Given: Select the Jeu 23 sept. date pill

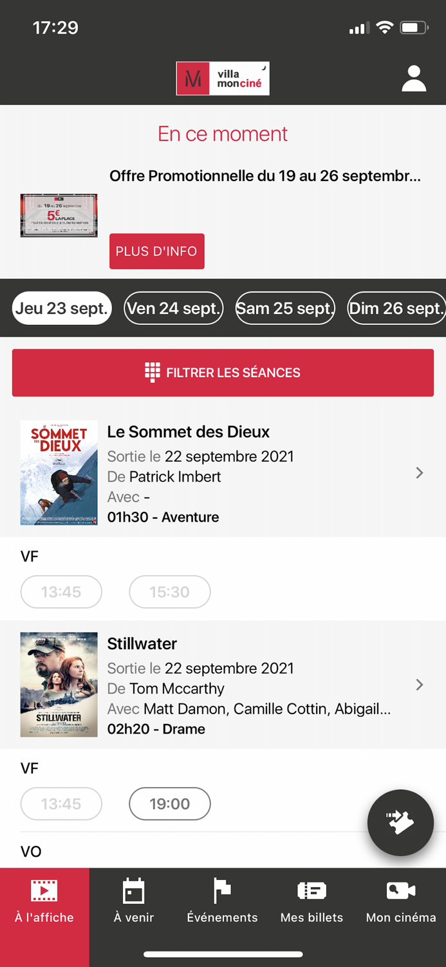Looking at the screenshot, I should click(x=62, y=308).
